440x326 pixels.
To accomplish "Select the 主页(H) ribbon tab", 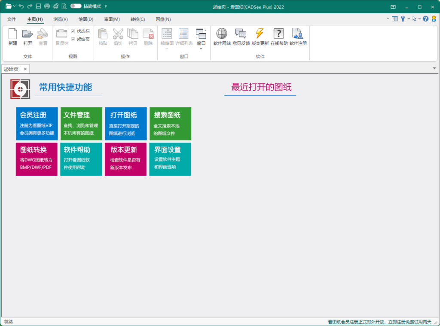I will (x=35, y=19).
